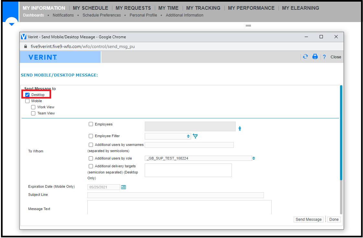Check Additional users by role
This screenshot has width=363, height=238.
tap(91, 158)
